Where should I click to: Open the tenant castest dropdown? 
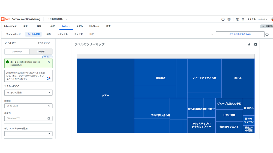[x=257, y=19]
